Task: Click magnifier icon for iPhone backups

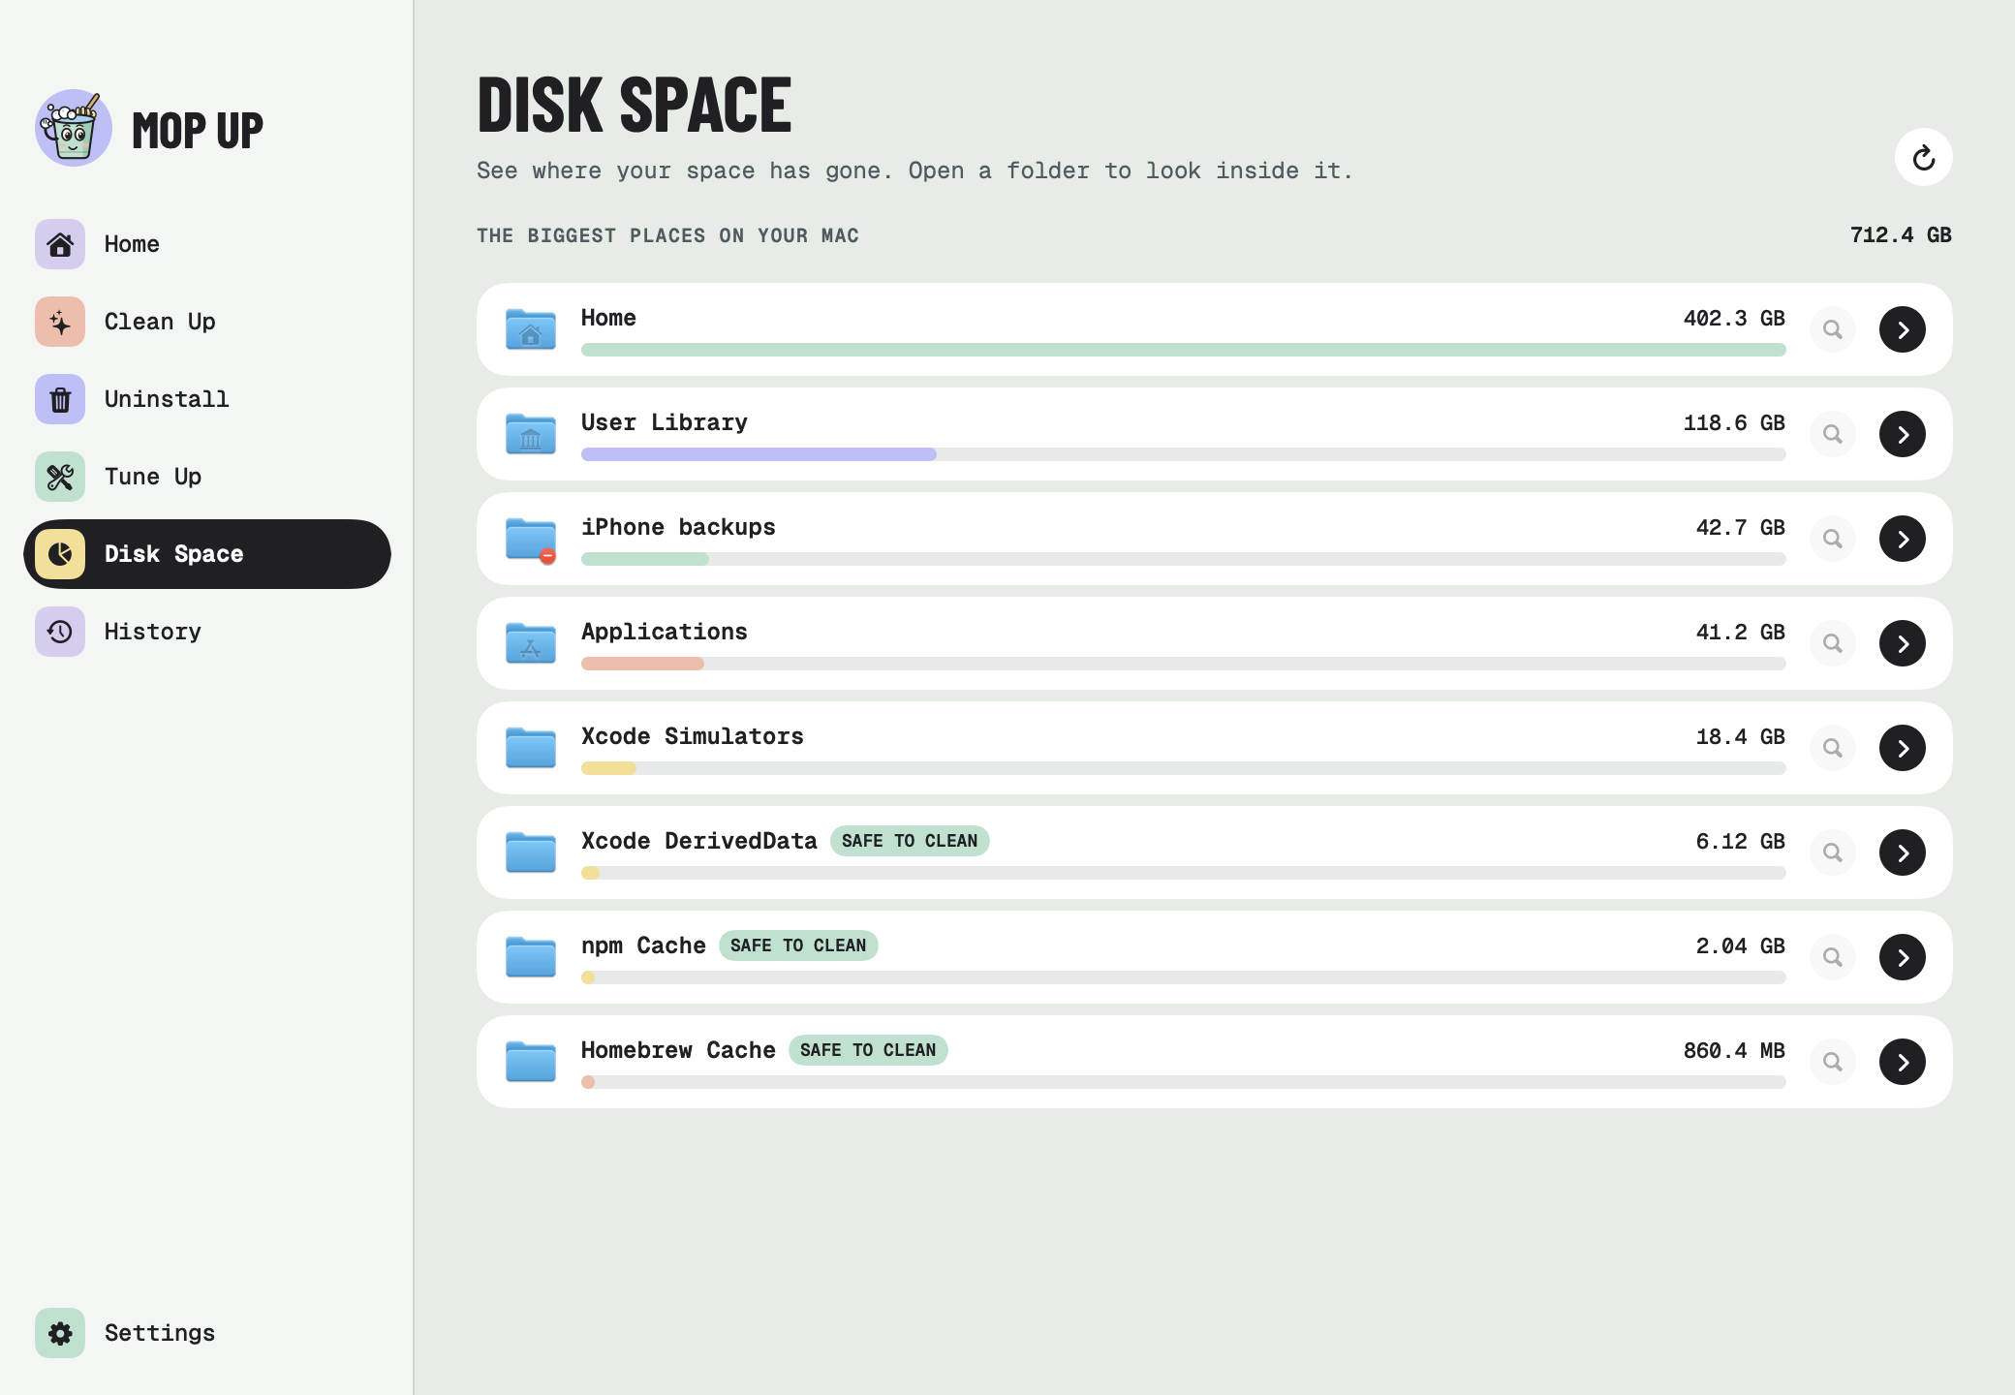Action: 1832,539
